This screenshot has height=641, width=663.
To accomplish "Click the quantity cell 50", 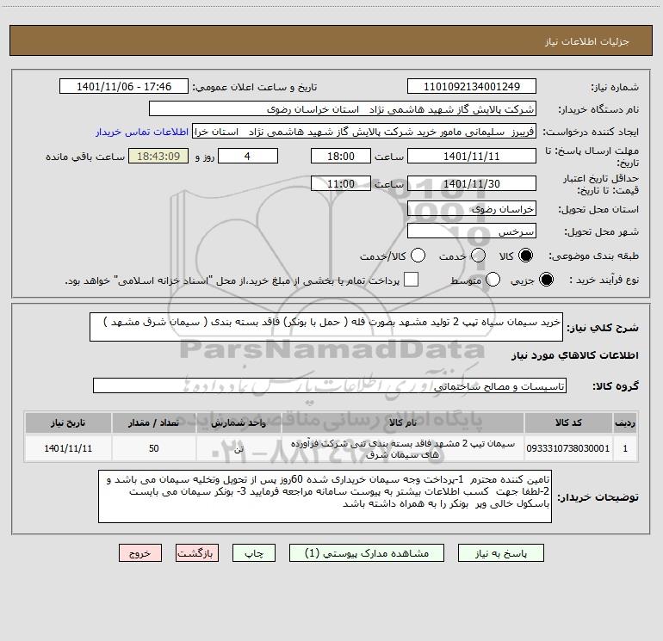I will [153, 448].
